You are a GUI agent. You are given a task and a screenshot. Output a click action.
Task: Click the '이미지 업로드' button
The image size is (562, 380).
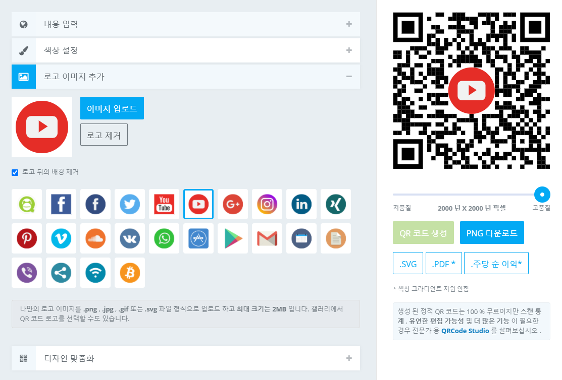coord(112,108)
